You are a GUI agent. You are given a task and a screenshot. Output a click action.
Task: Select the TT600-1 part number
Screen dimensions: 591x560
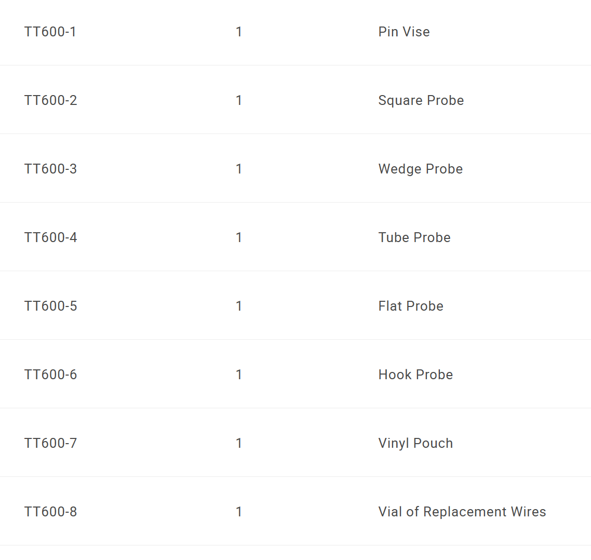pos(50,32)
